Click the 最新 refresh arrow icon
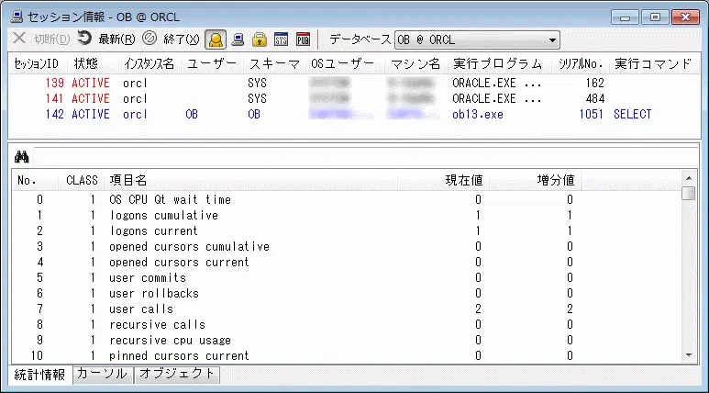This screenshot has height=393, width=709. (84, 39)
